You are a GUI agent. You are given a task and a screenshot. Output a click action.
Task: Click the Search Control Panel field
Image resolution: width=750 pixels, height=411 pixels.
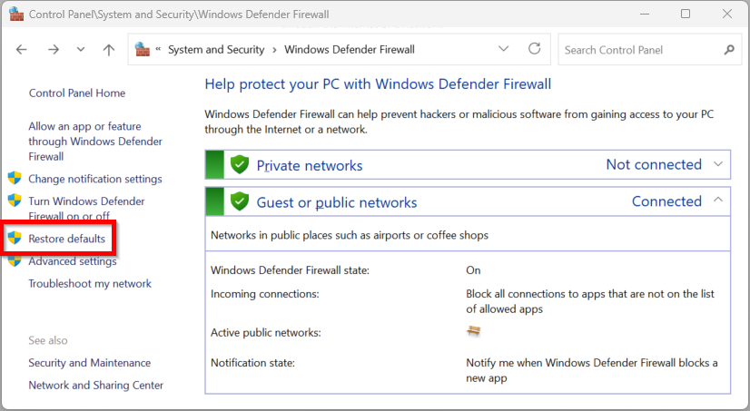coord(640,50)
